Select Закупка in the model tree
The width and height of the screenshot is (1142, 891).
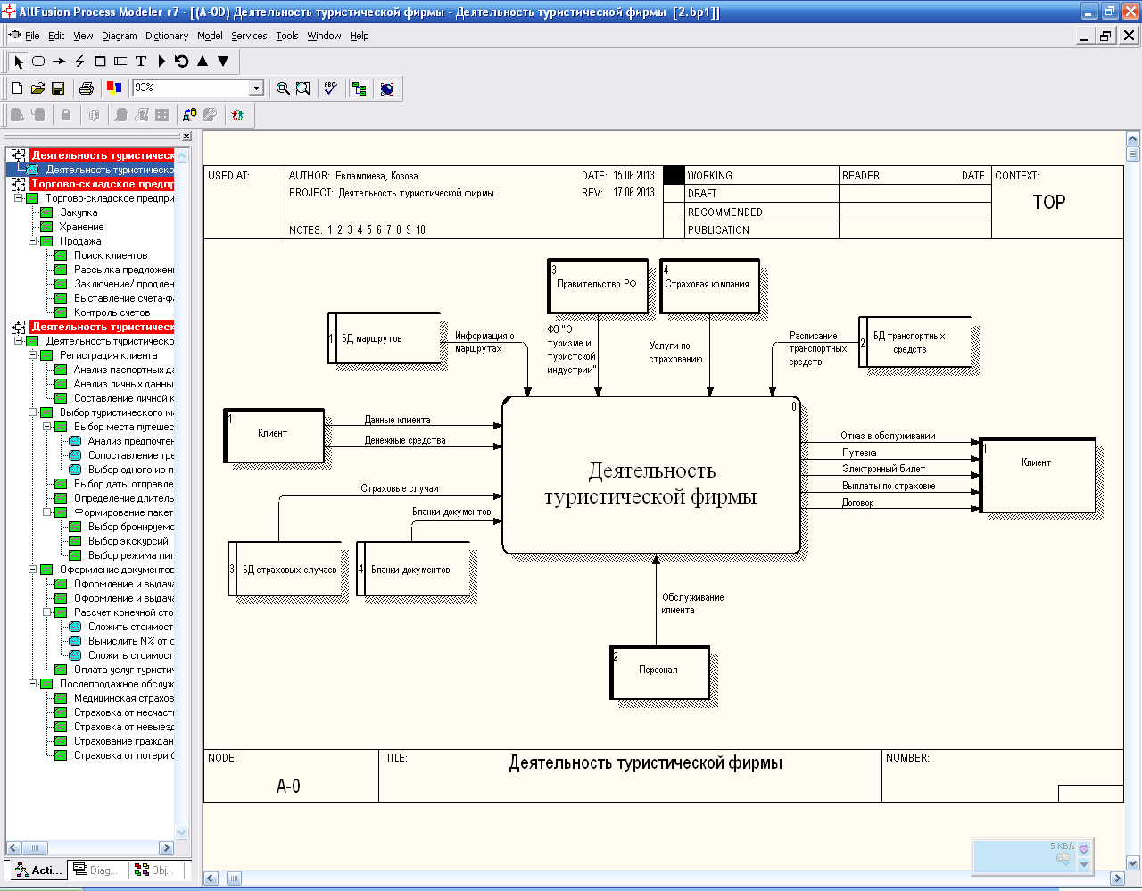[79, 212]
